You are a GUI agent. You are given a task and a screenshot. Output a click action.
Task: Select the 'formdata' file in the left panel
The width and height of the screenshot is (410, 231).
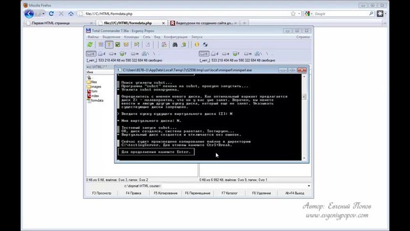pyautogui.click(x=95, y=101)
